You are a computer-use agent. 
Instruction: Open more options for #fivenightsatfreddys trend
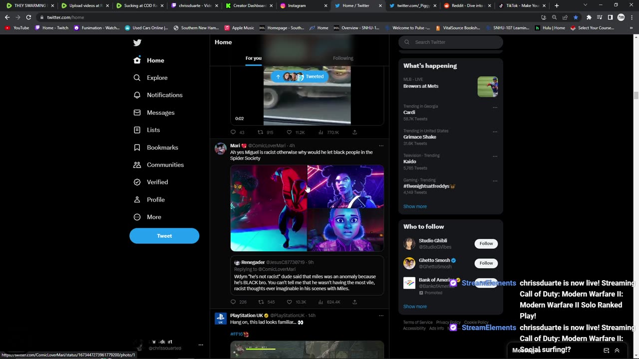[495, 180]
